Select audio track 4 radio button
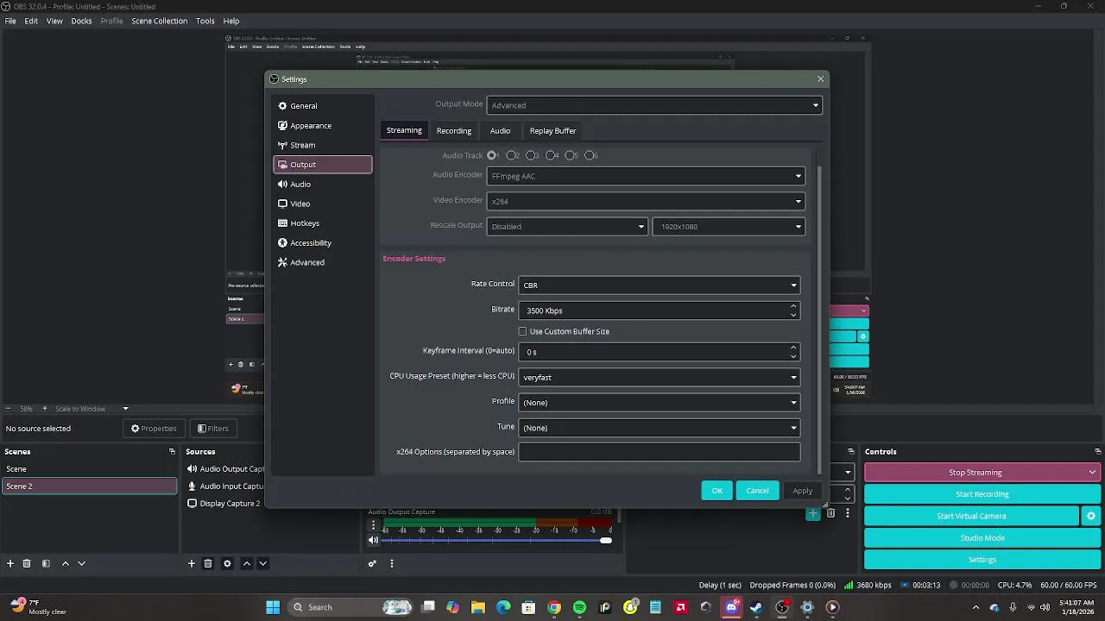This screenshot has width=1105, height=621. 551,155
